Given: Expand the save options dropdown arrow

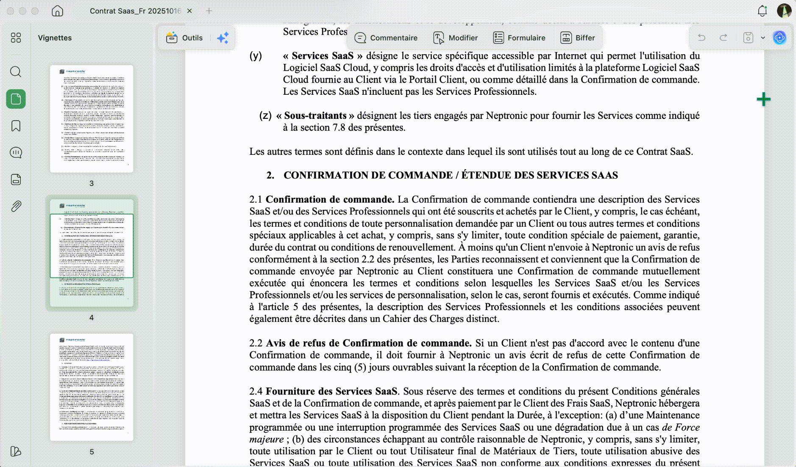Looking at the screenshot, I should 763,38.
